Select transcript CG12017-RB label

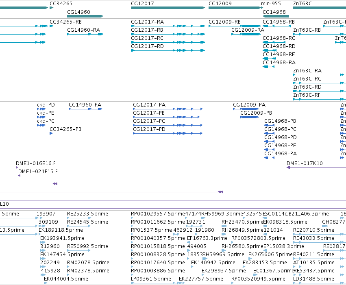tap(147, 30)
